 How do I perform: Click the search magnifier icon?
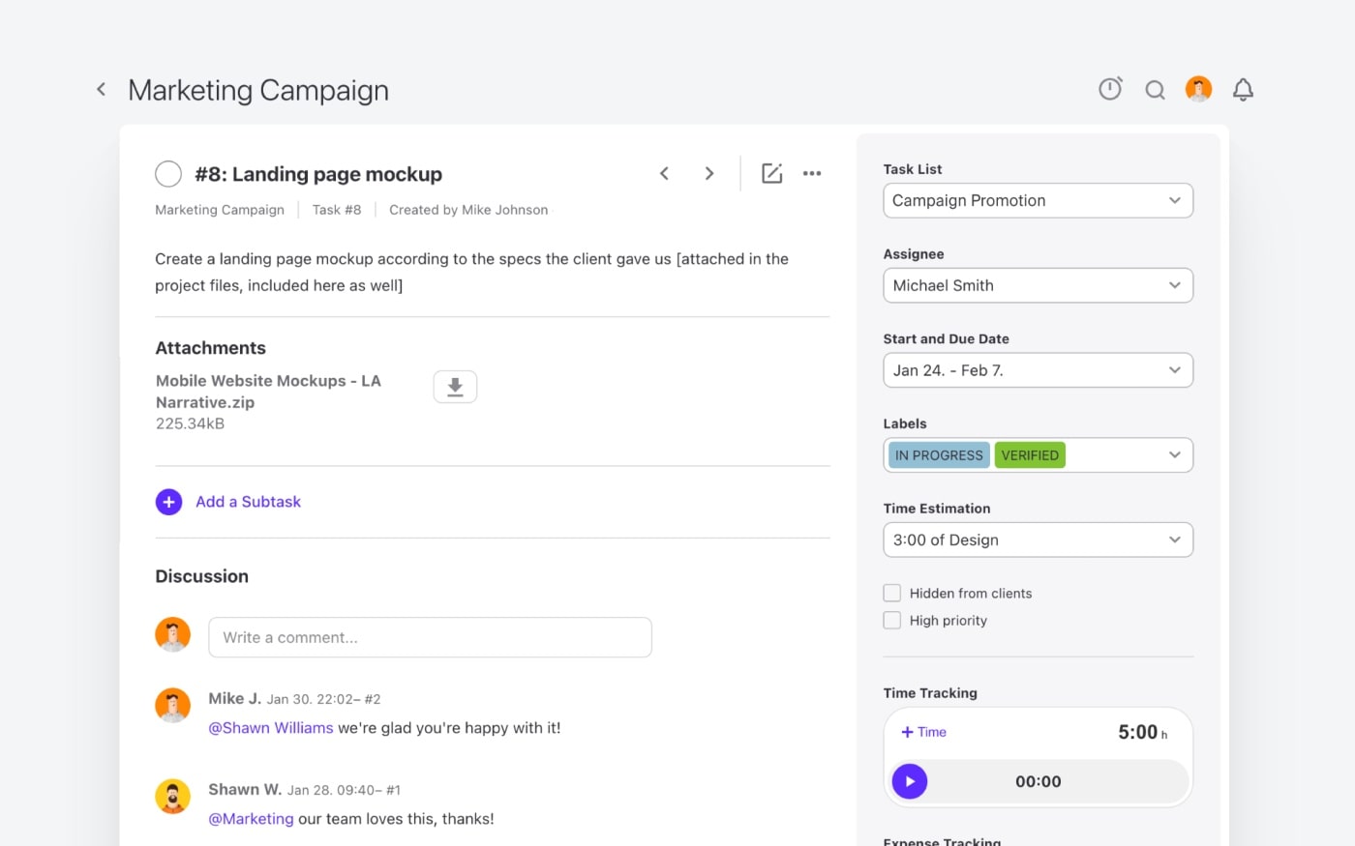(1155, 90)
